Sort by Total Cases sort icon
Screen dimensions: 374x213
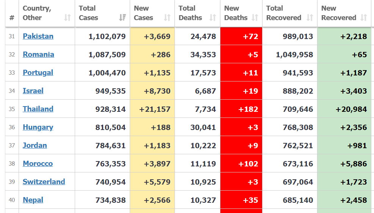tap(123, 17)
